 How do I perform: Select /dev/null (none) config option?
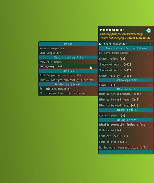(x=68, y=62)
